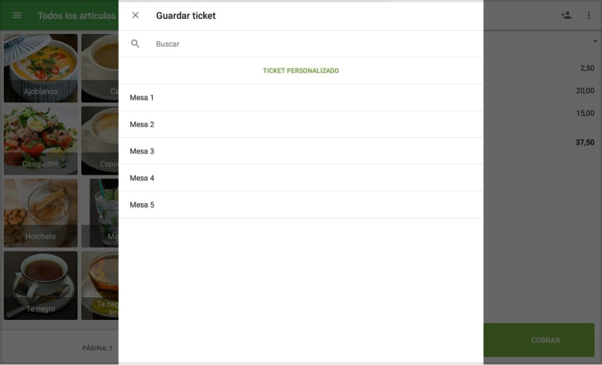Choose Mesa 5 table
Screen dimensions: 602x365
301,205
